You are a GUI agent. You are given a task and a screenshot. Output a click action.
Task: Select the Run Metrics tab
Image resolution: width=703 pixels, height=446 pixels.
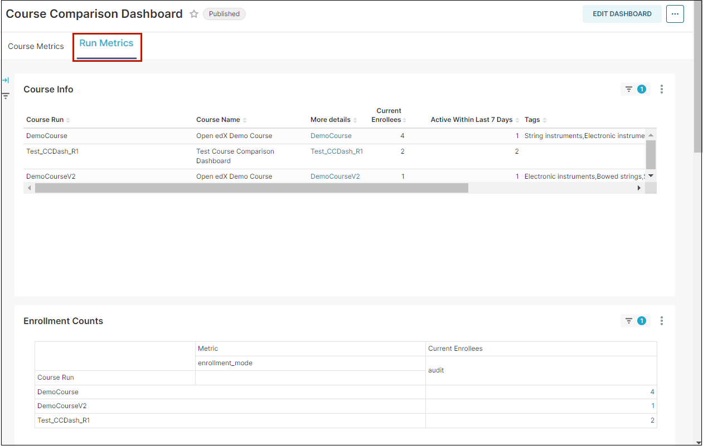pos(106,43)
